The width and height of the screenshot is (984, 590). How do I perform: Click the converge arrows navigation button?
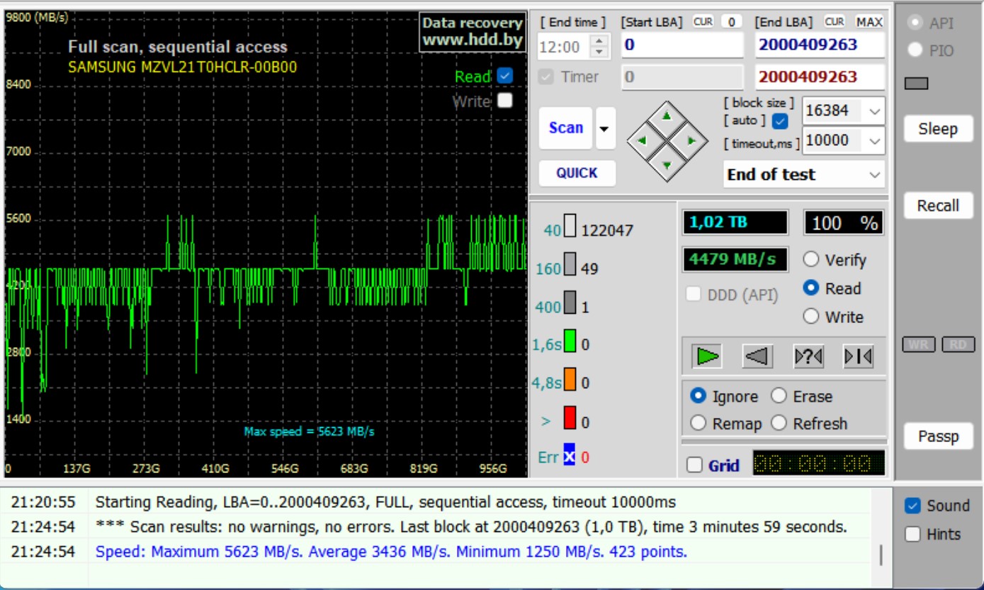pyautogui.click(x=858, y=356)
